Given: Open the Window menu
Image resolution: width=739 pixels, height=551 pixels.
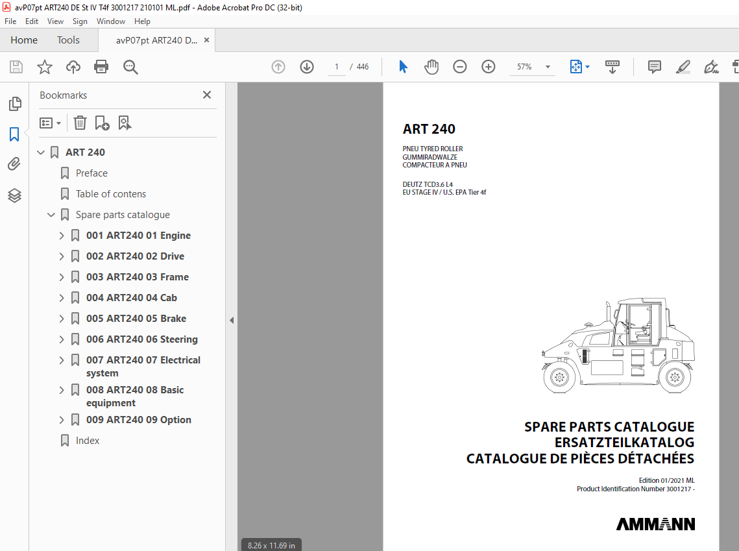Looking at the screenshot, I should tap(111, 21).
